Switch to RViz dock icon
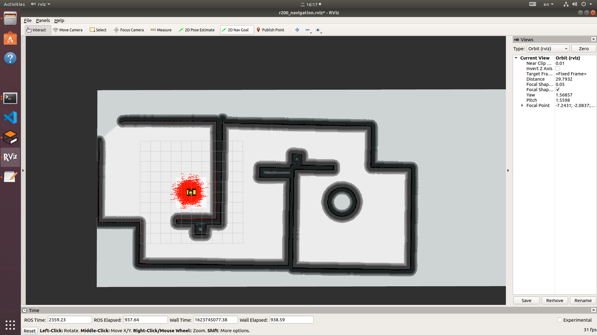 coord(10,157)
